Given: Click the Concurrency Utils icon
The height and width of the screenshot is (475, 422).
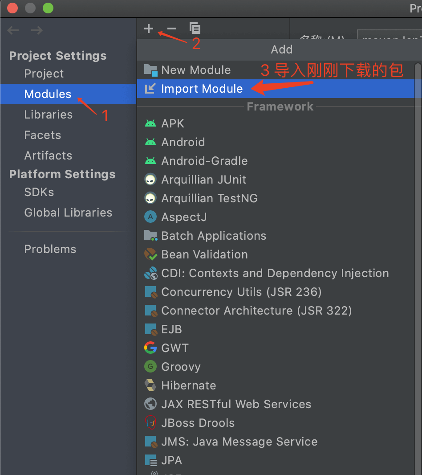Looking at the screenshot, I should tap(150, 292).
